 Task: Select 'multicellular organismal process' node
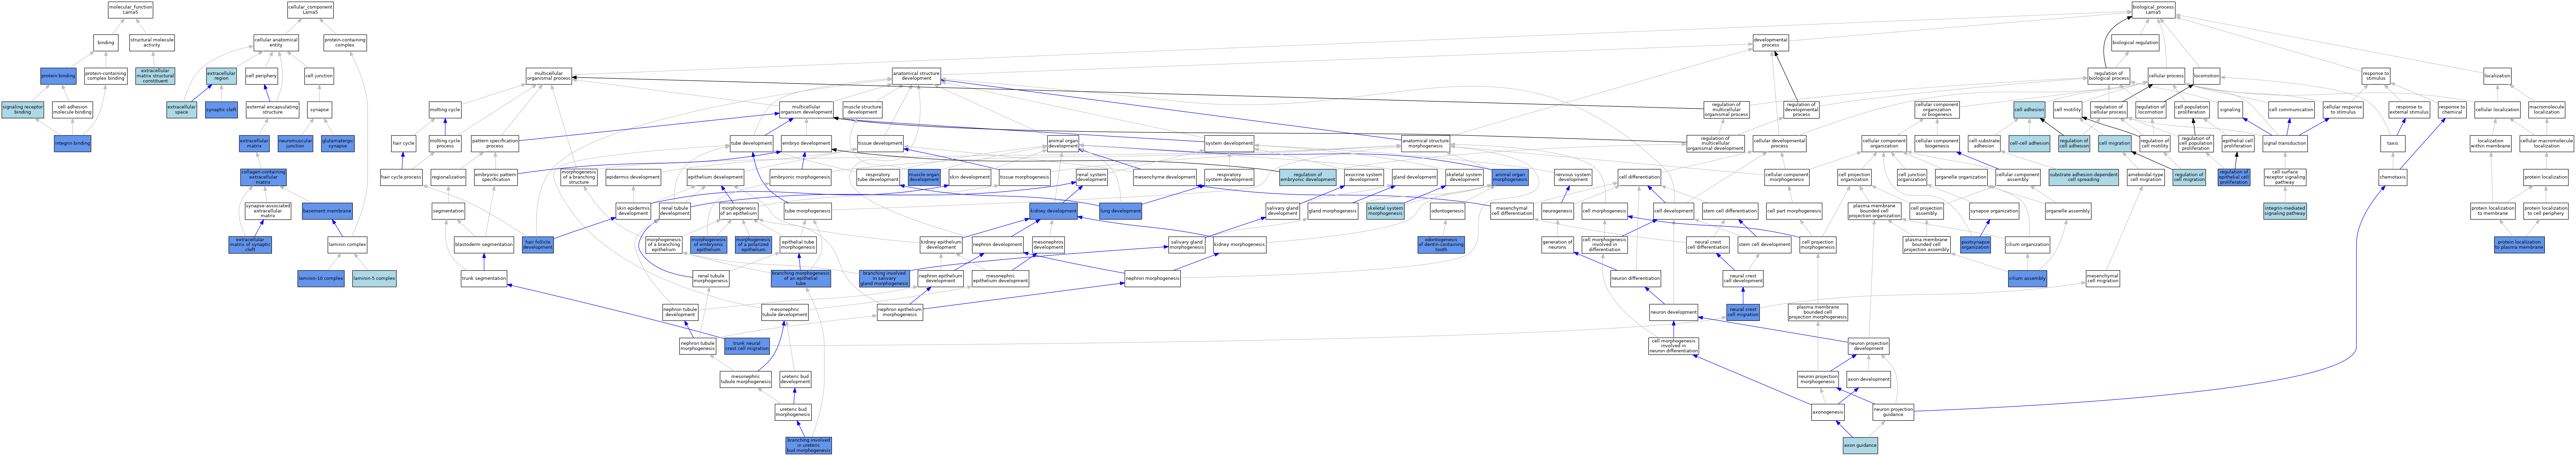549,76
